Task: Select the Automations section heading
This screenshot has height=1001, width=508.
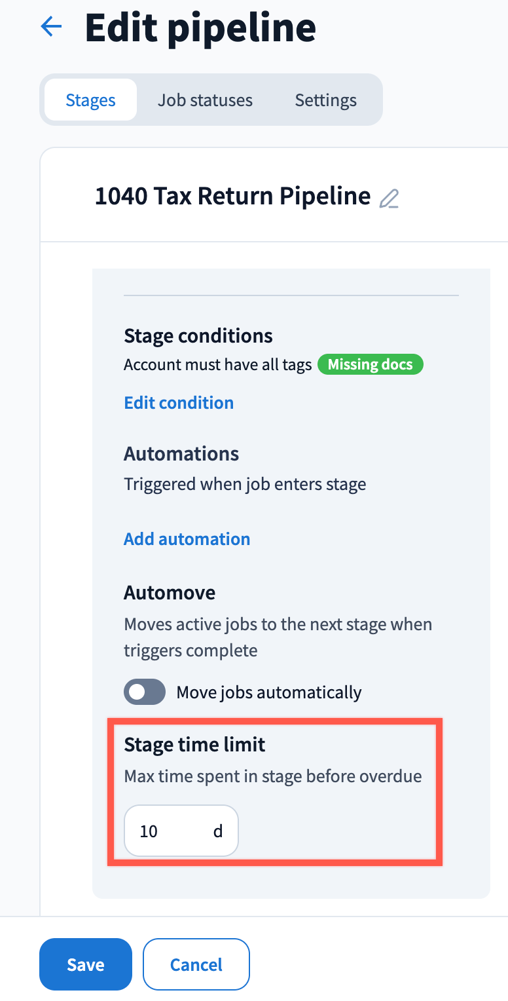Action: click(x=181, y=453)
